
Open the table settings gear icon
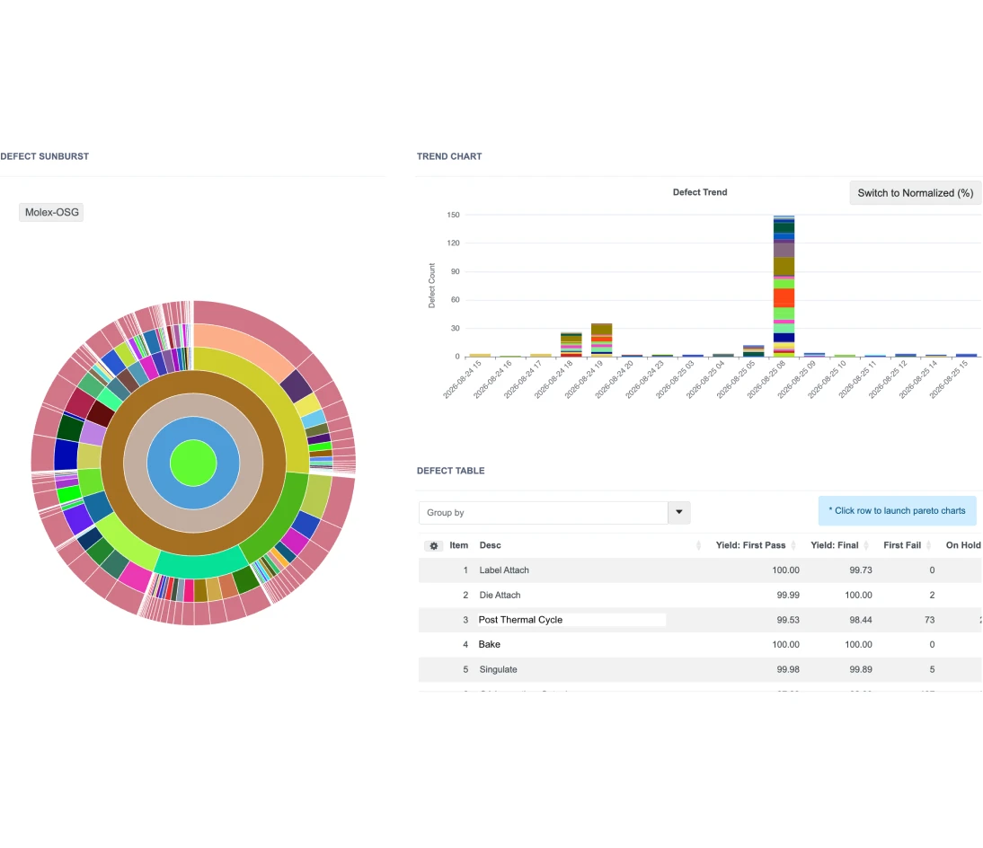click(x=433, y=546)
